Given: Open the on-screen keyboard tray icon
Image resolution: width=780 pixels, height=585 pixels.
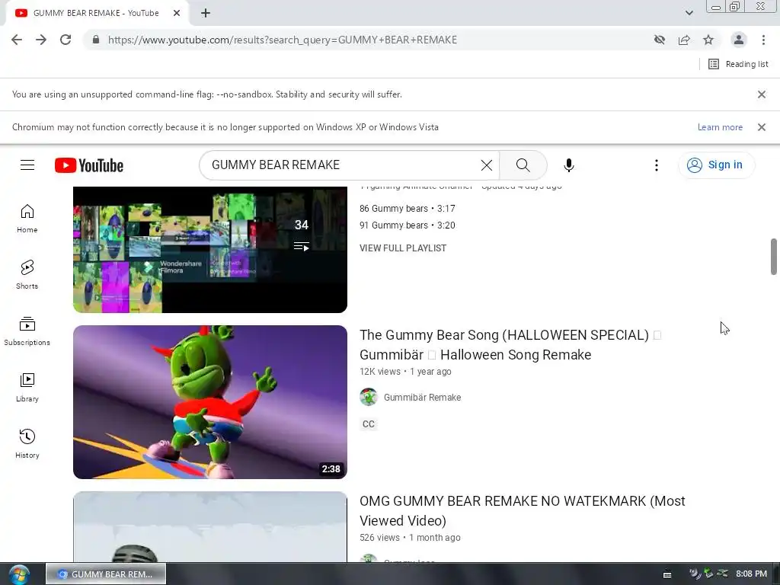Looking at the screenshot, I should 667,574.
